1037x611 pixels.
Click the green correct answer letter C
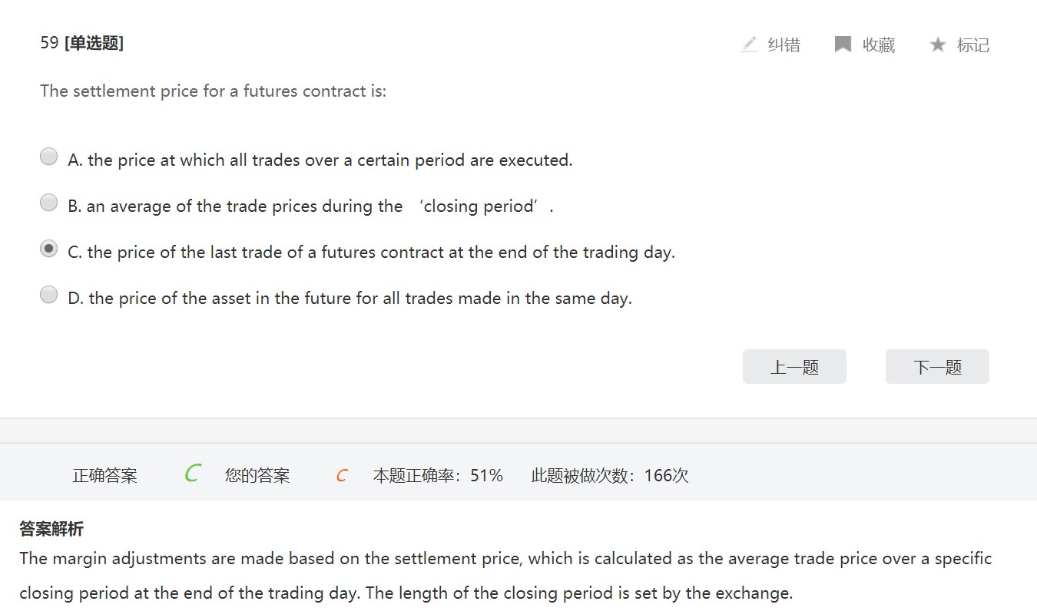[192, 474]
